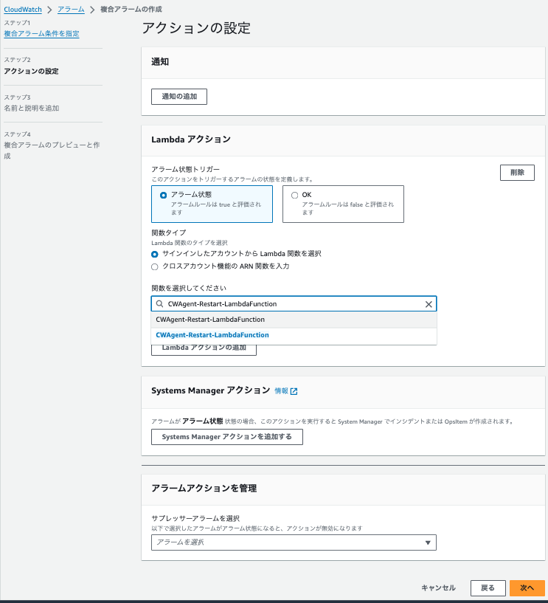
Task: Open the アラーム breadcrumb page
Action: click(x=71, y=10)
